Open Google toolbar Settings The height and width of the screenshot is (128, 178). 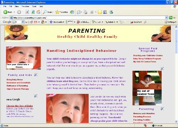[x=171, y=22]
